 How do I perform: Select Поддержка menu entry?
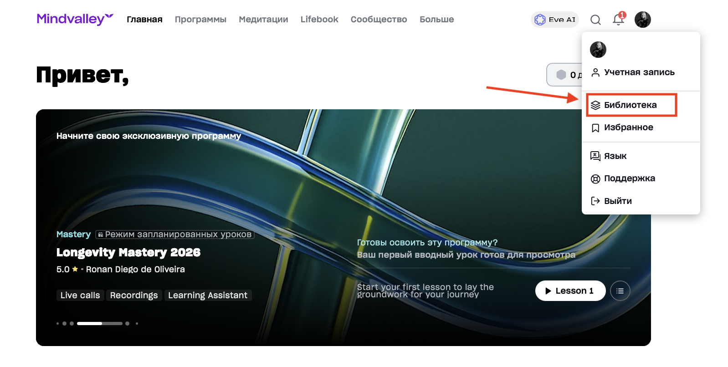point(641,178)
